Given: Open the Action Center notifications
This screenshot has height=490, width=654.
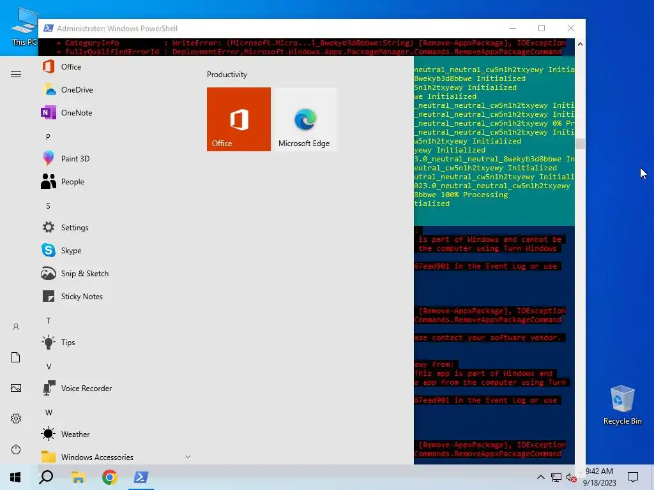Looking at the screenshot, I should (633, 477).
